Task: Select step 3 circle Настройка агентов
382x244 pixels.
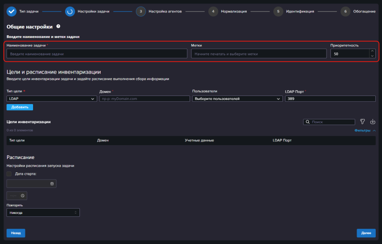Action: pyautogui.click(x=141, y=11)
